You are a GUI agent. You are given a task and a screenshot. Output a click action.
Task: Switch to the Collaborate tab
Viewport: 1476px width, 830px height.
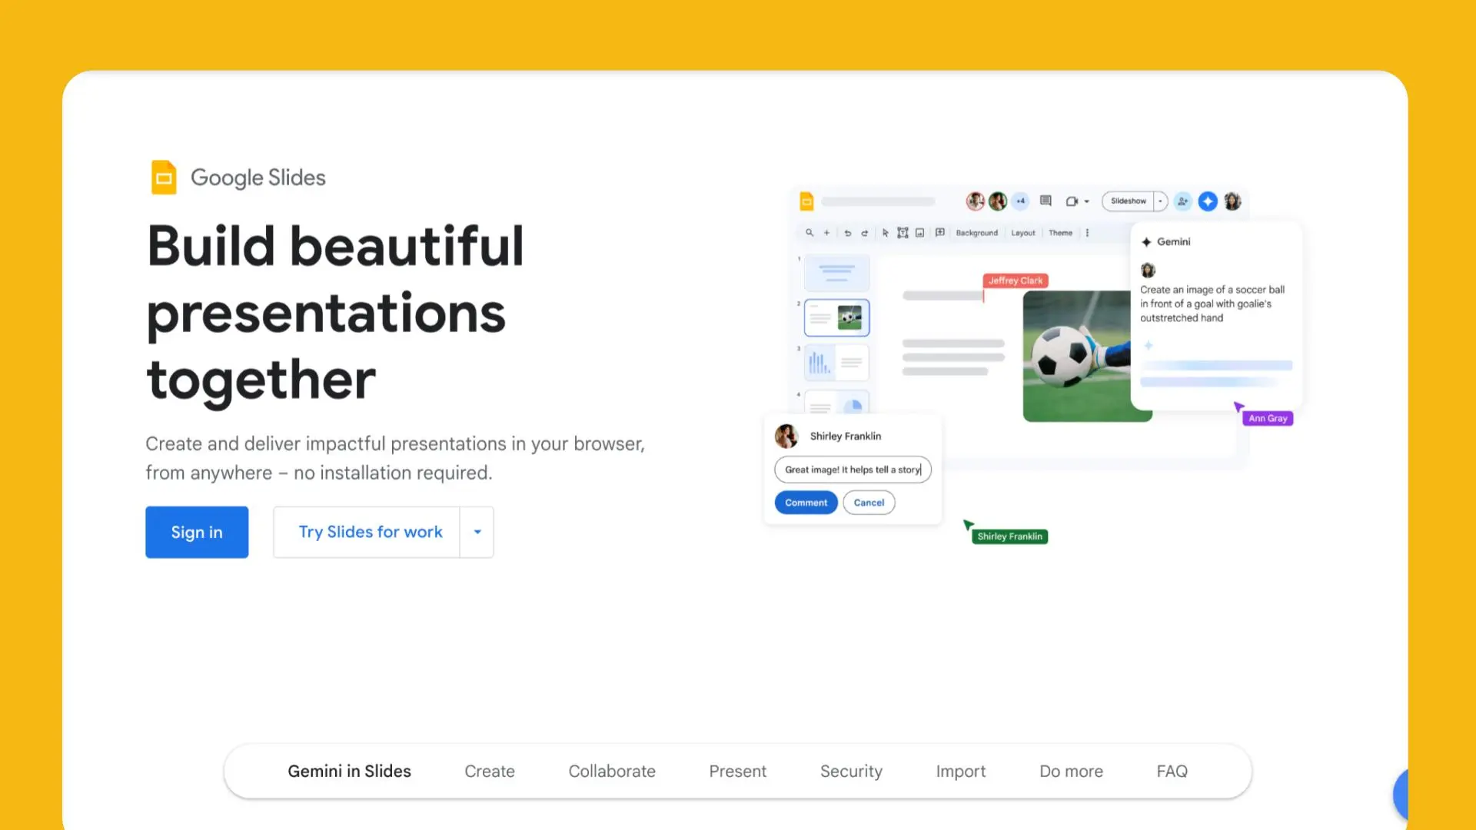point(612,771)
